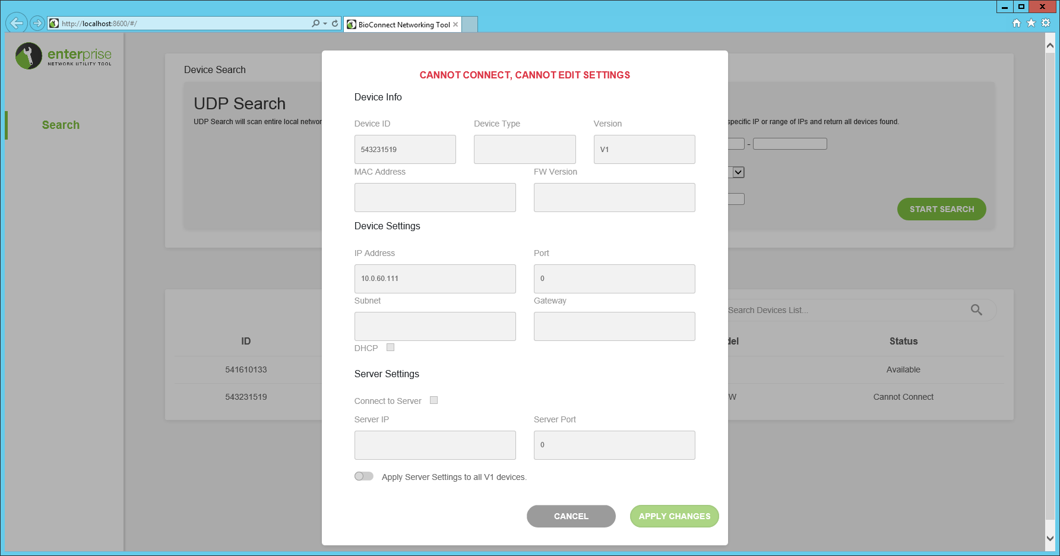Toggle Apply Server Settings to all V1 devices
The image size is (1060, 556).
(x=363, y=476)
